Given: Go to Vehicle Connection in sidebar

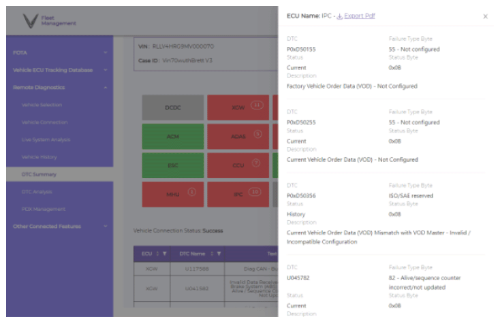Looking at the screenshot, I should 43,122.
